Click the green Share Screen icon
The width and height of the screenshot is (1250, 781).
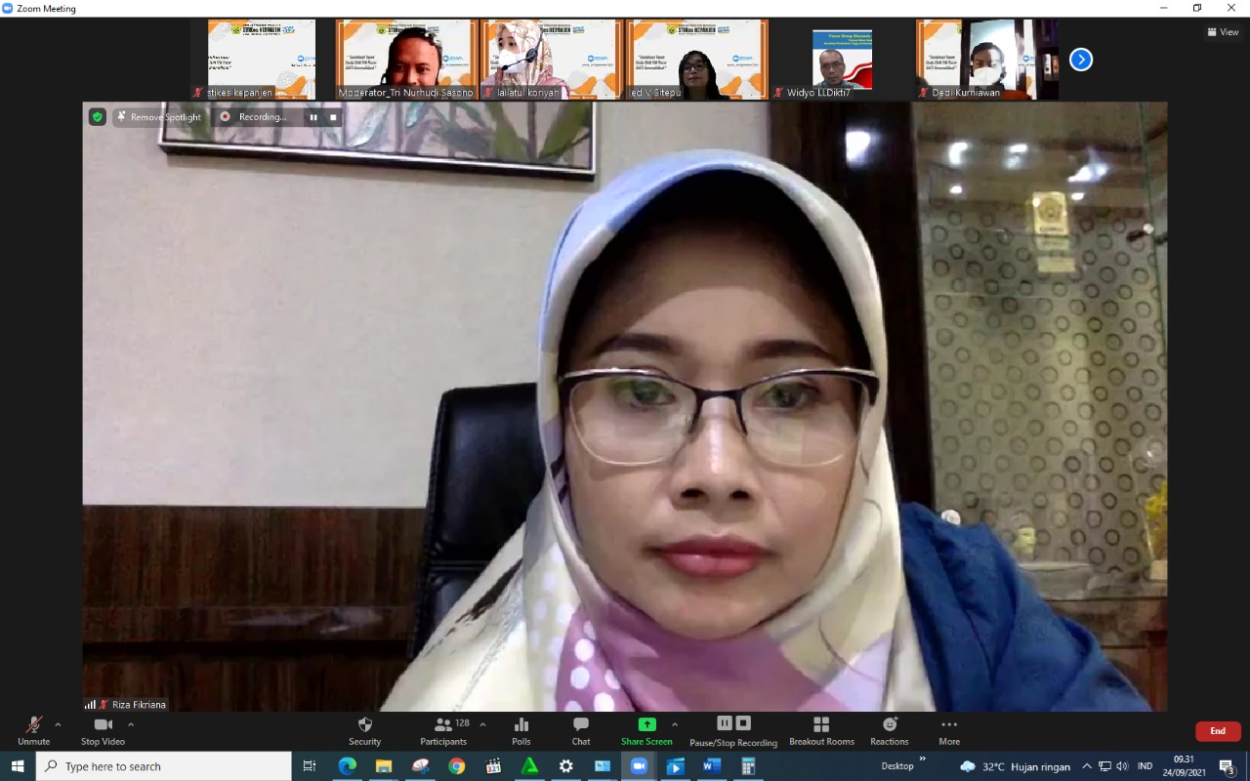[646, 724]
